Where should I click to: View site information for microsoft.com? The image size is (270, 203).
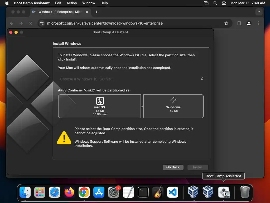(x=42, y=23)
